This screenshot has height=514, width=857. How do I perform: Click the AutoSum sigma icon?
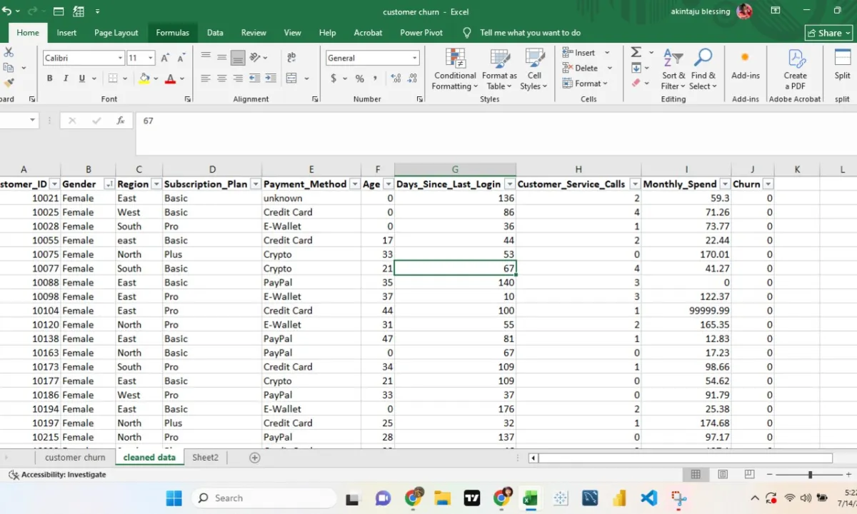coord(636,52)
